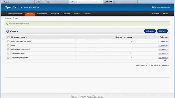Click the sort arrow next to Название статьи
Screen dimensions: 175x98
(x=26, y=38)
